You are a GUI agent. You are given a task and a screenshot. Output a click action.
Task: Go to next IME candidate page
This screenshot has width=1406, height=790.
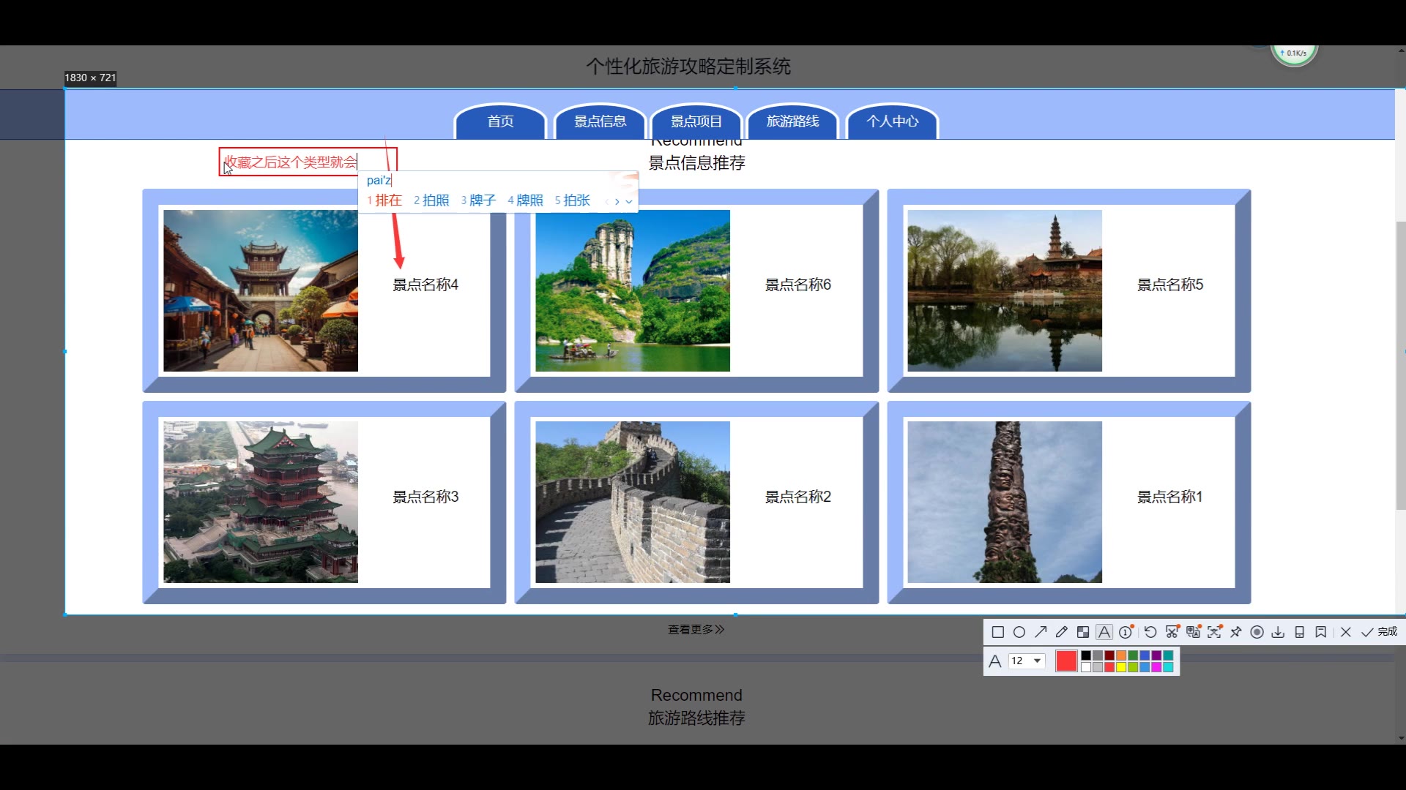pyautogui.click(x=617, y=202)
